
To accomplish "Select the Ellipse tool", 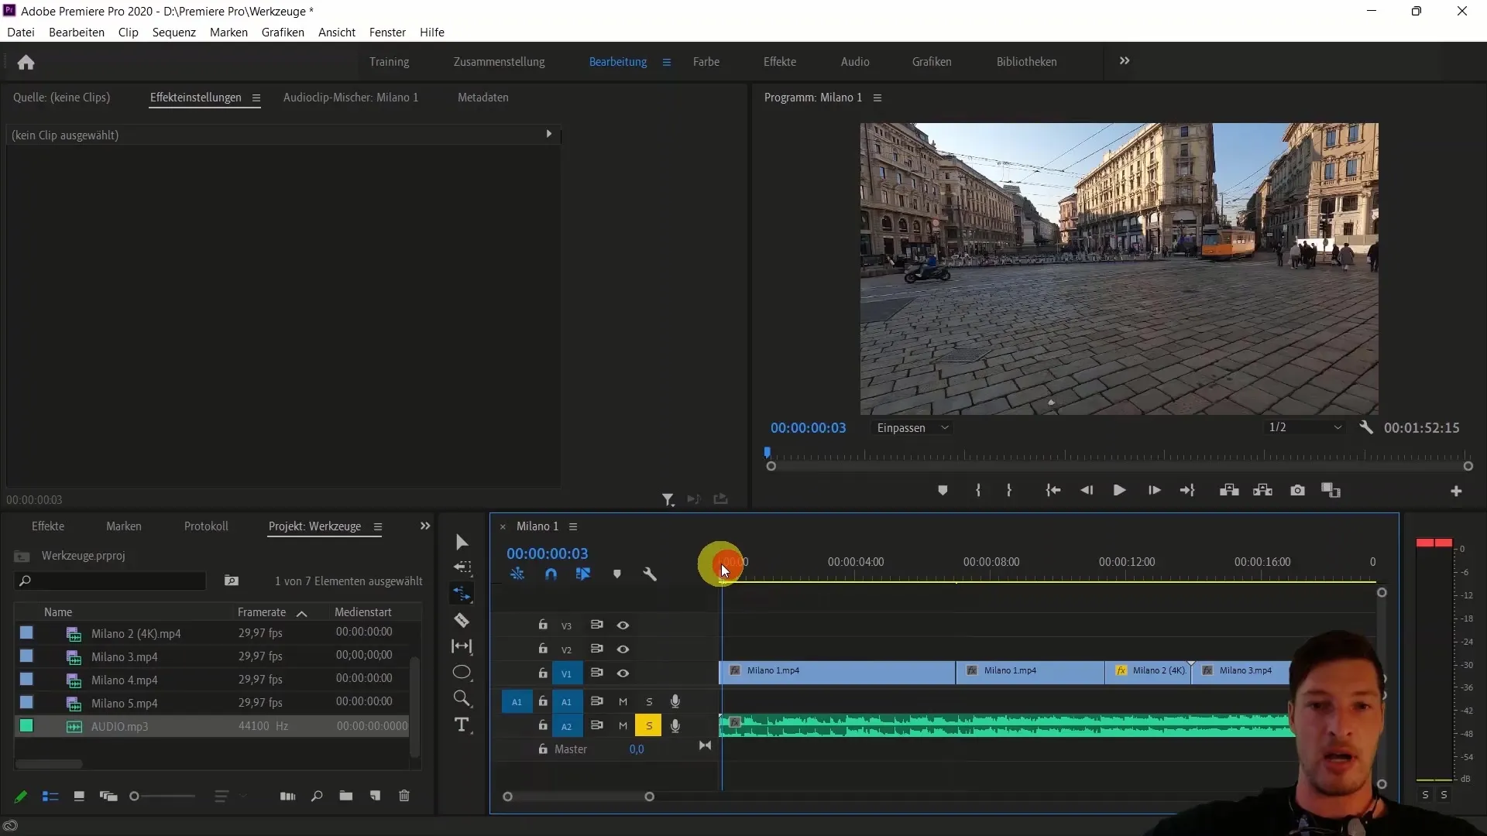I will pyautogui.click(x=462, y=672).
